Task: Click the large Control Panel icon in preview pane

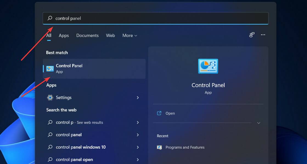Action: coord(208,66)
